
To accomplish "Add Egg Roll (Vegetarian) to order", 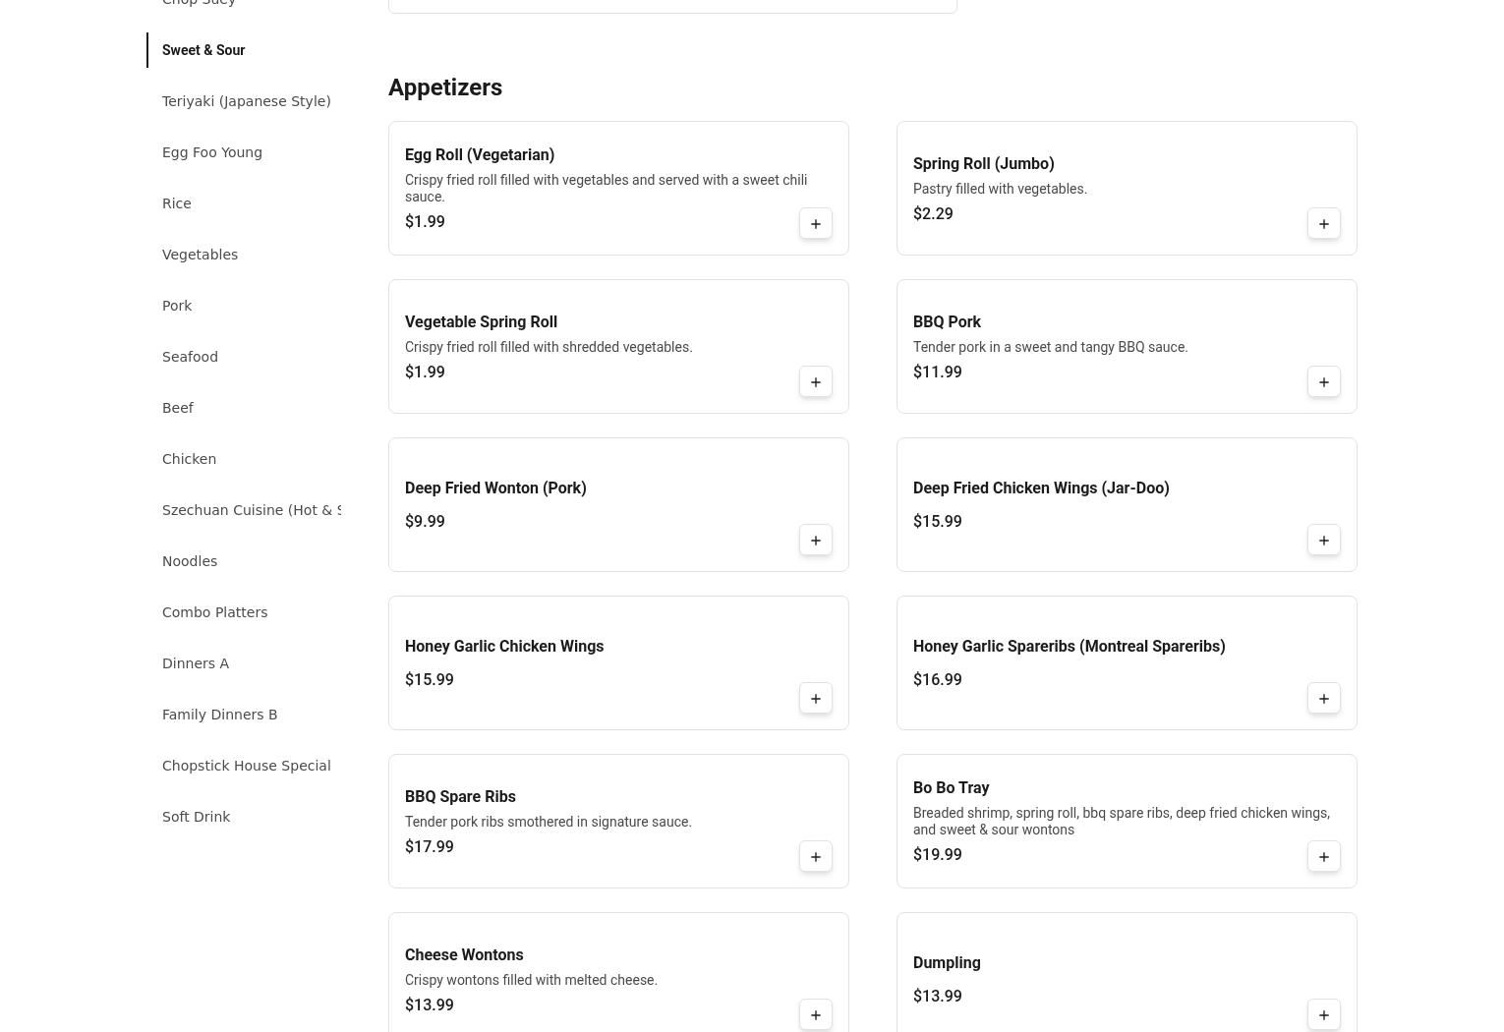I will coord(815,224).
